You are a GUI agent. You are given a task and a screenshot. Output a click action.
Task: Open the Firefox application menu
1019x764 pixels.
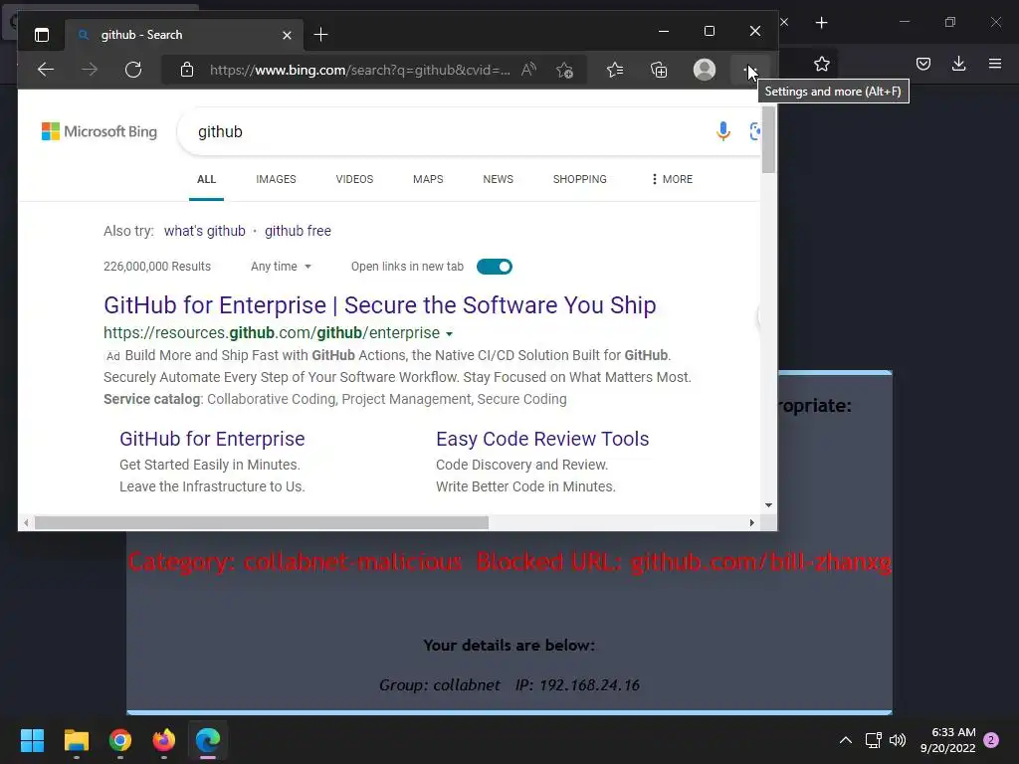tap(995, 64)
